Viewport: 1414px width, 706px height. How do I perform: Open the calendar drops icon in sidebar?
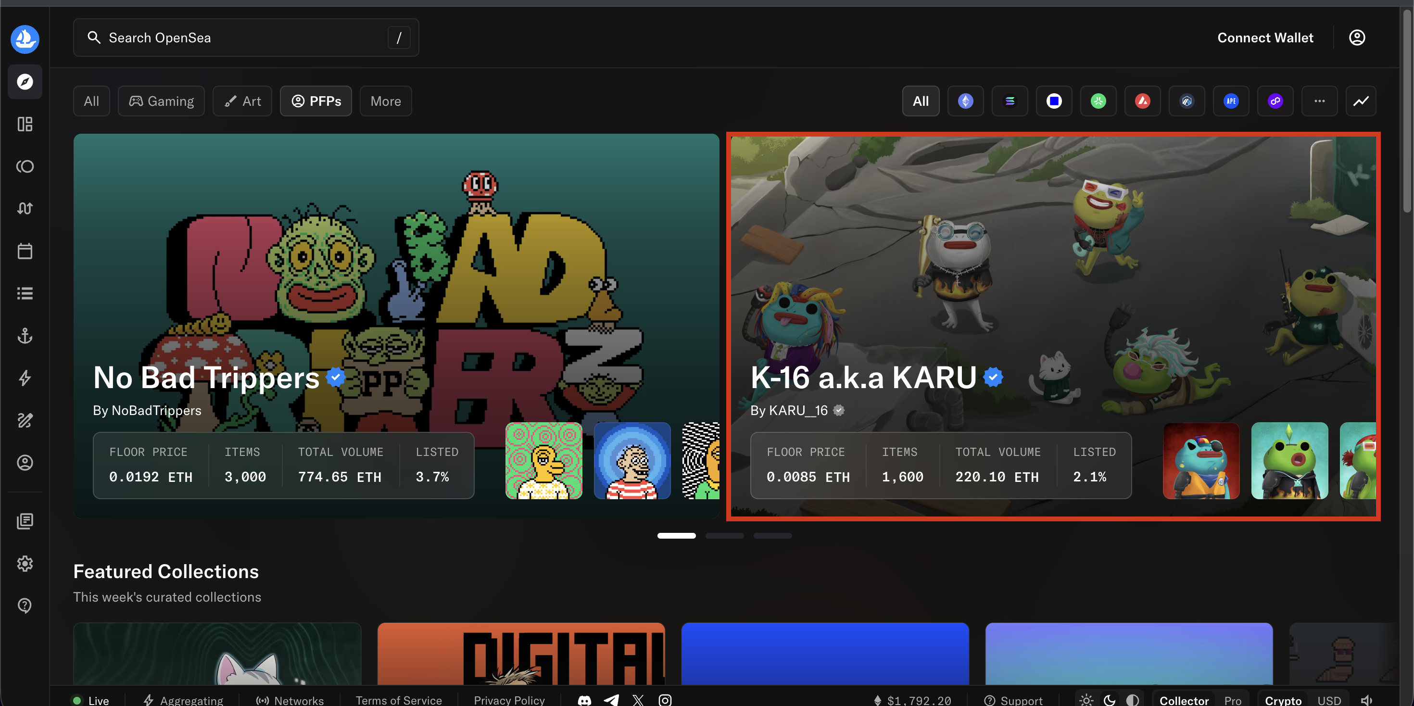click(x=25, y=251)
